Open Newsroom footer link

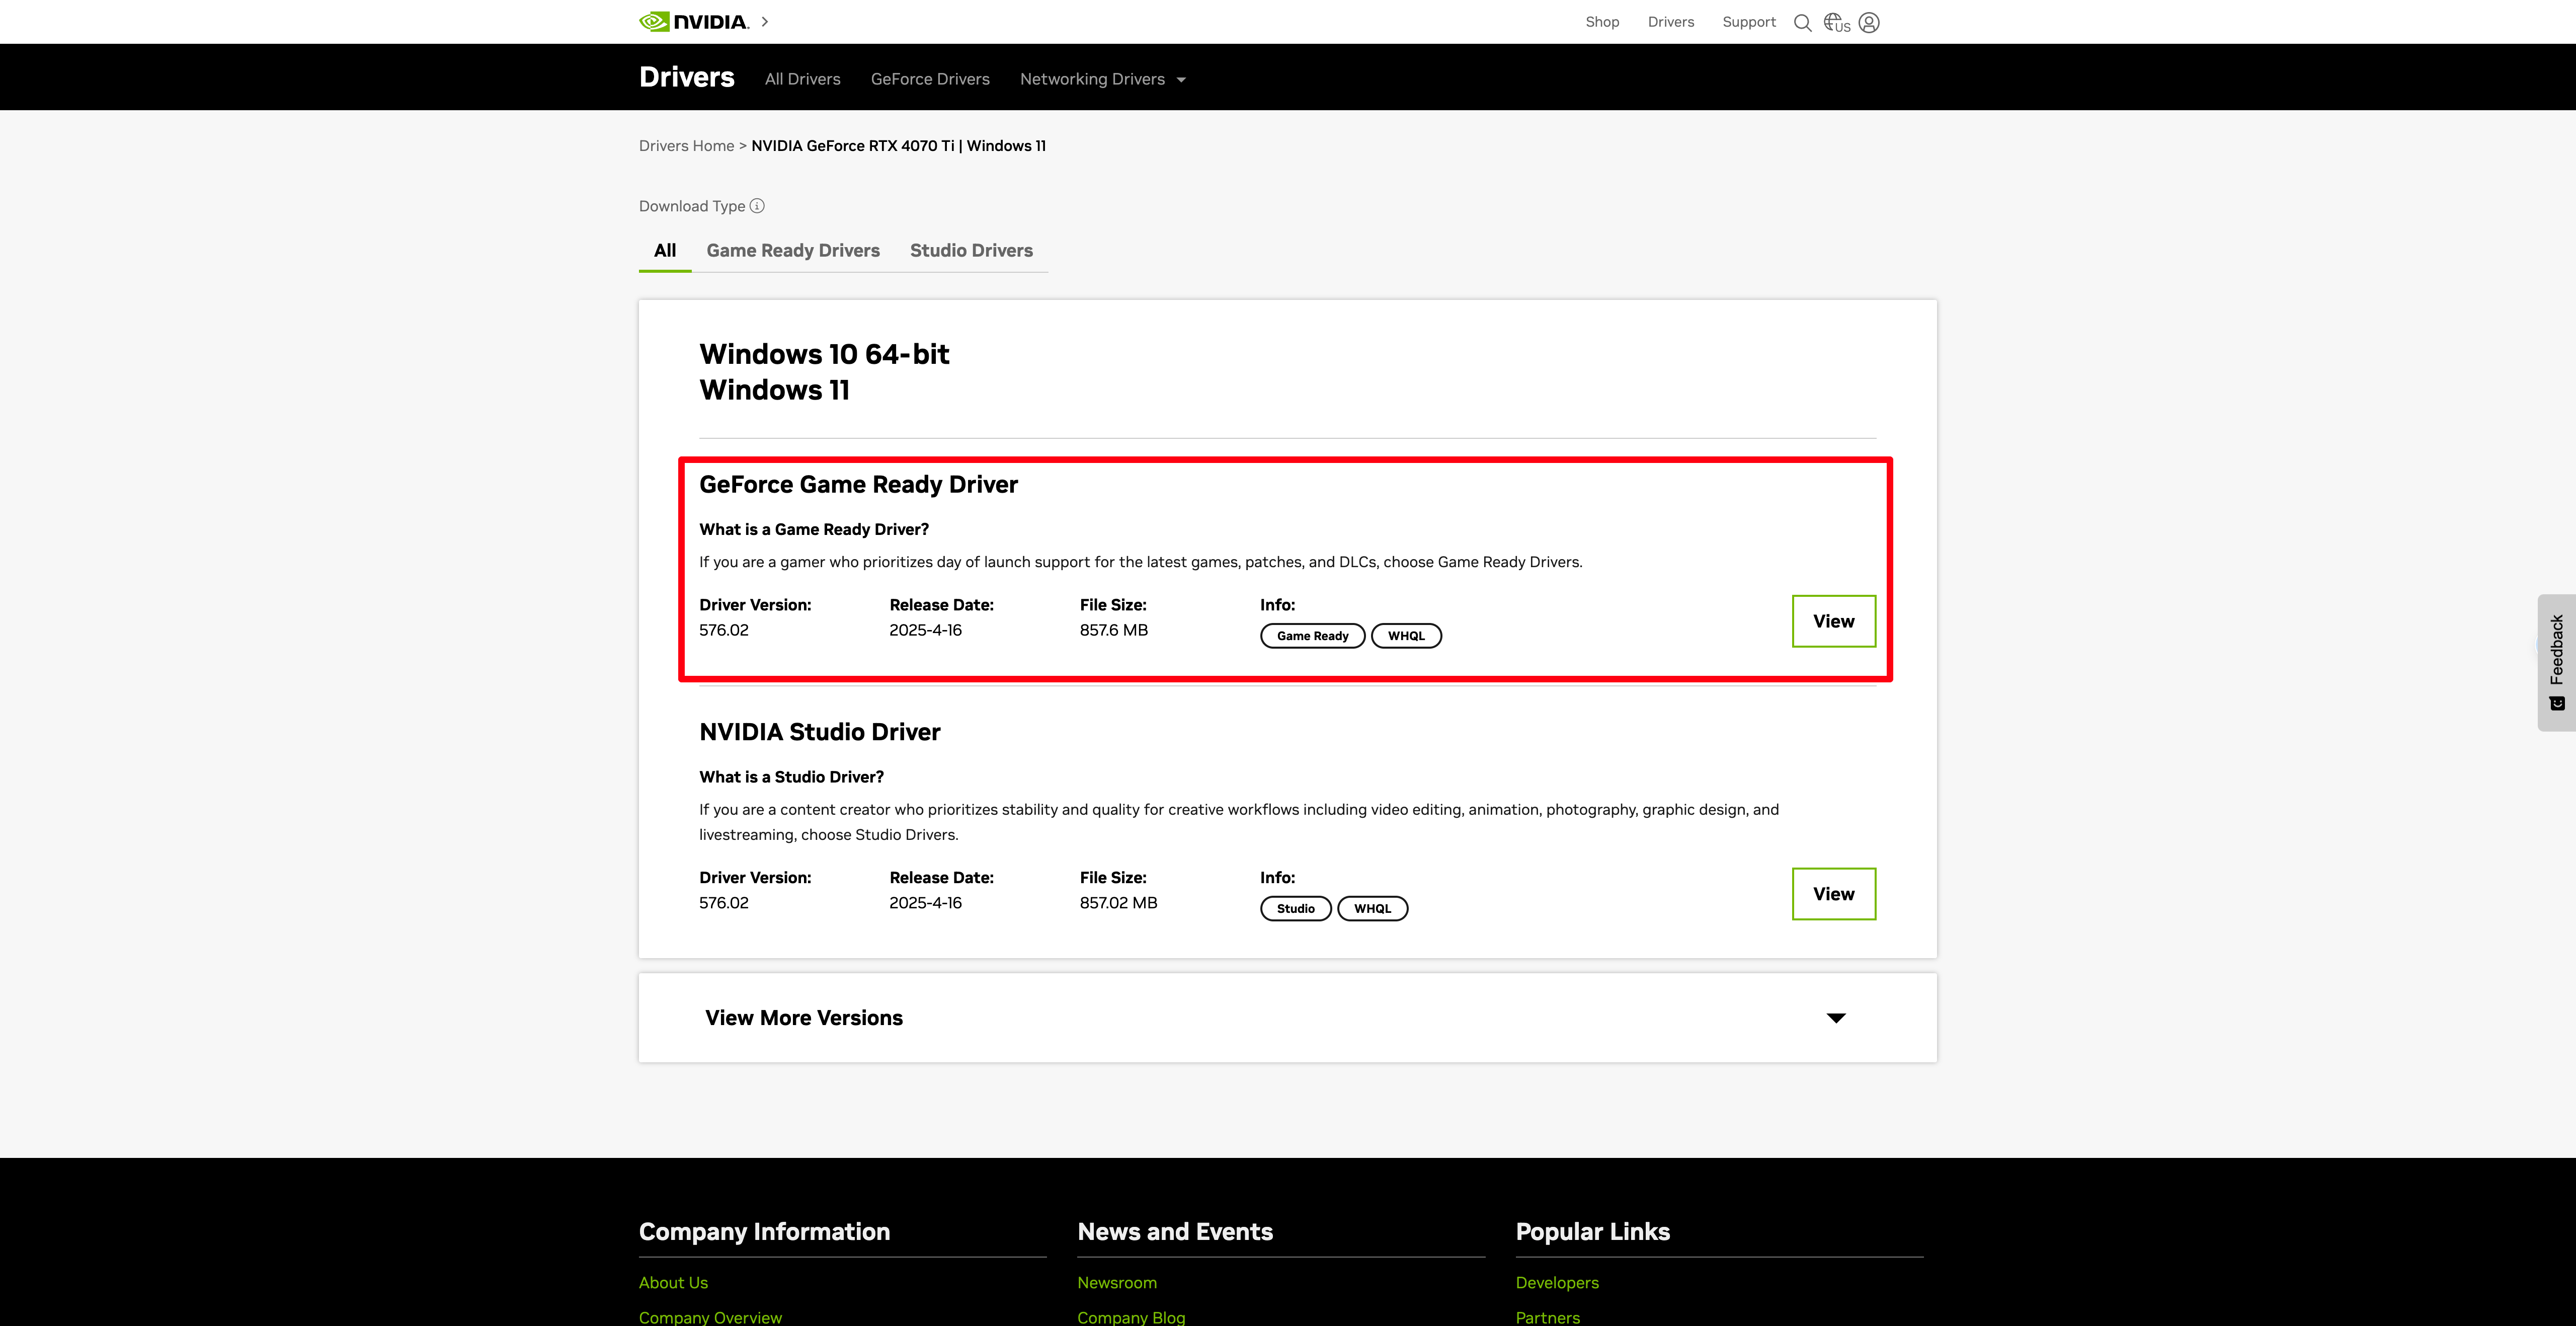click(x=1117, y=1283)
